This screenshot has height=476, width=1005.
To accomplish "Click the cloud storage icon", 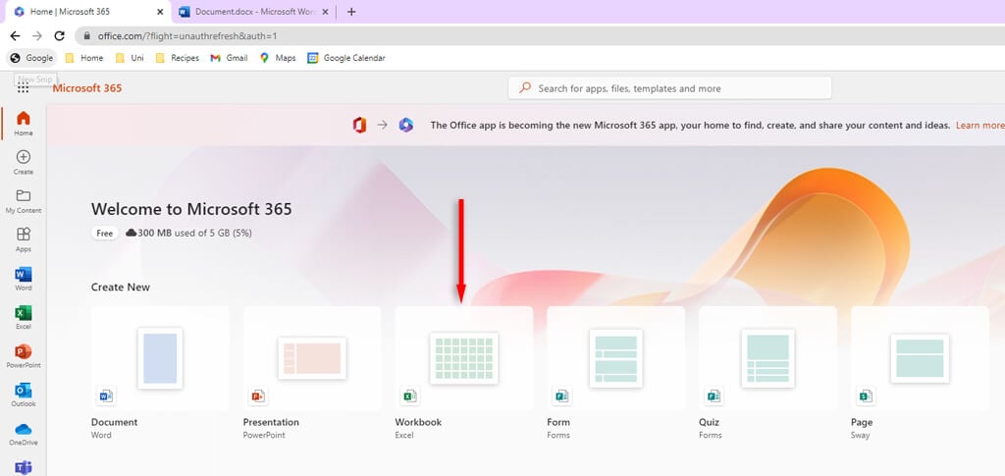I will pos(132,234).
